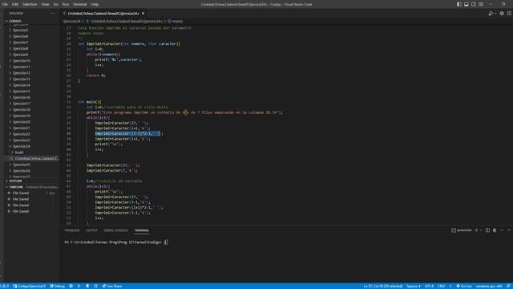Toggle secondary sidebar layout icon in title bar

(474, 4)
